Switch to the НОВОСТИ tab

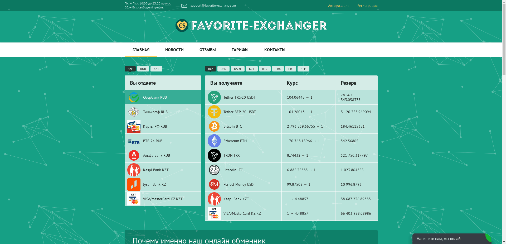point(174,50)
